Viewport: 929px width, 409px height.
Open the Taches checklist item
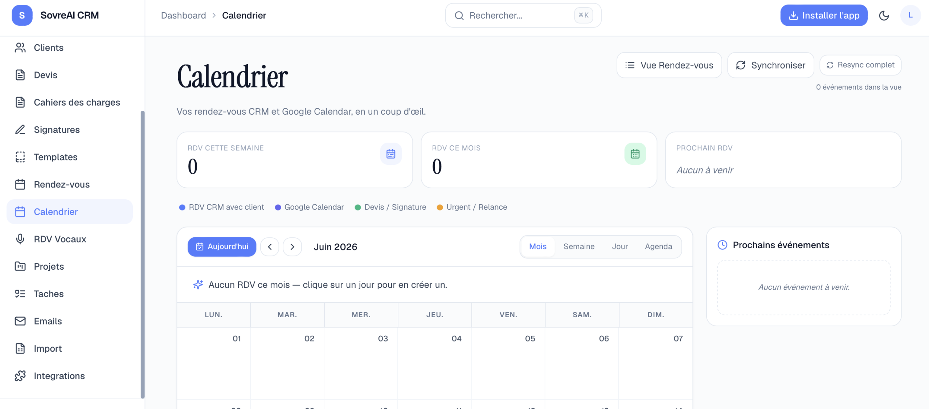[70, 294]
